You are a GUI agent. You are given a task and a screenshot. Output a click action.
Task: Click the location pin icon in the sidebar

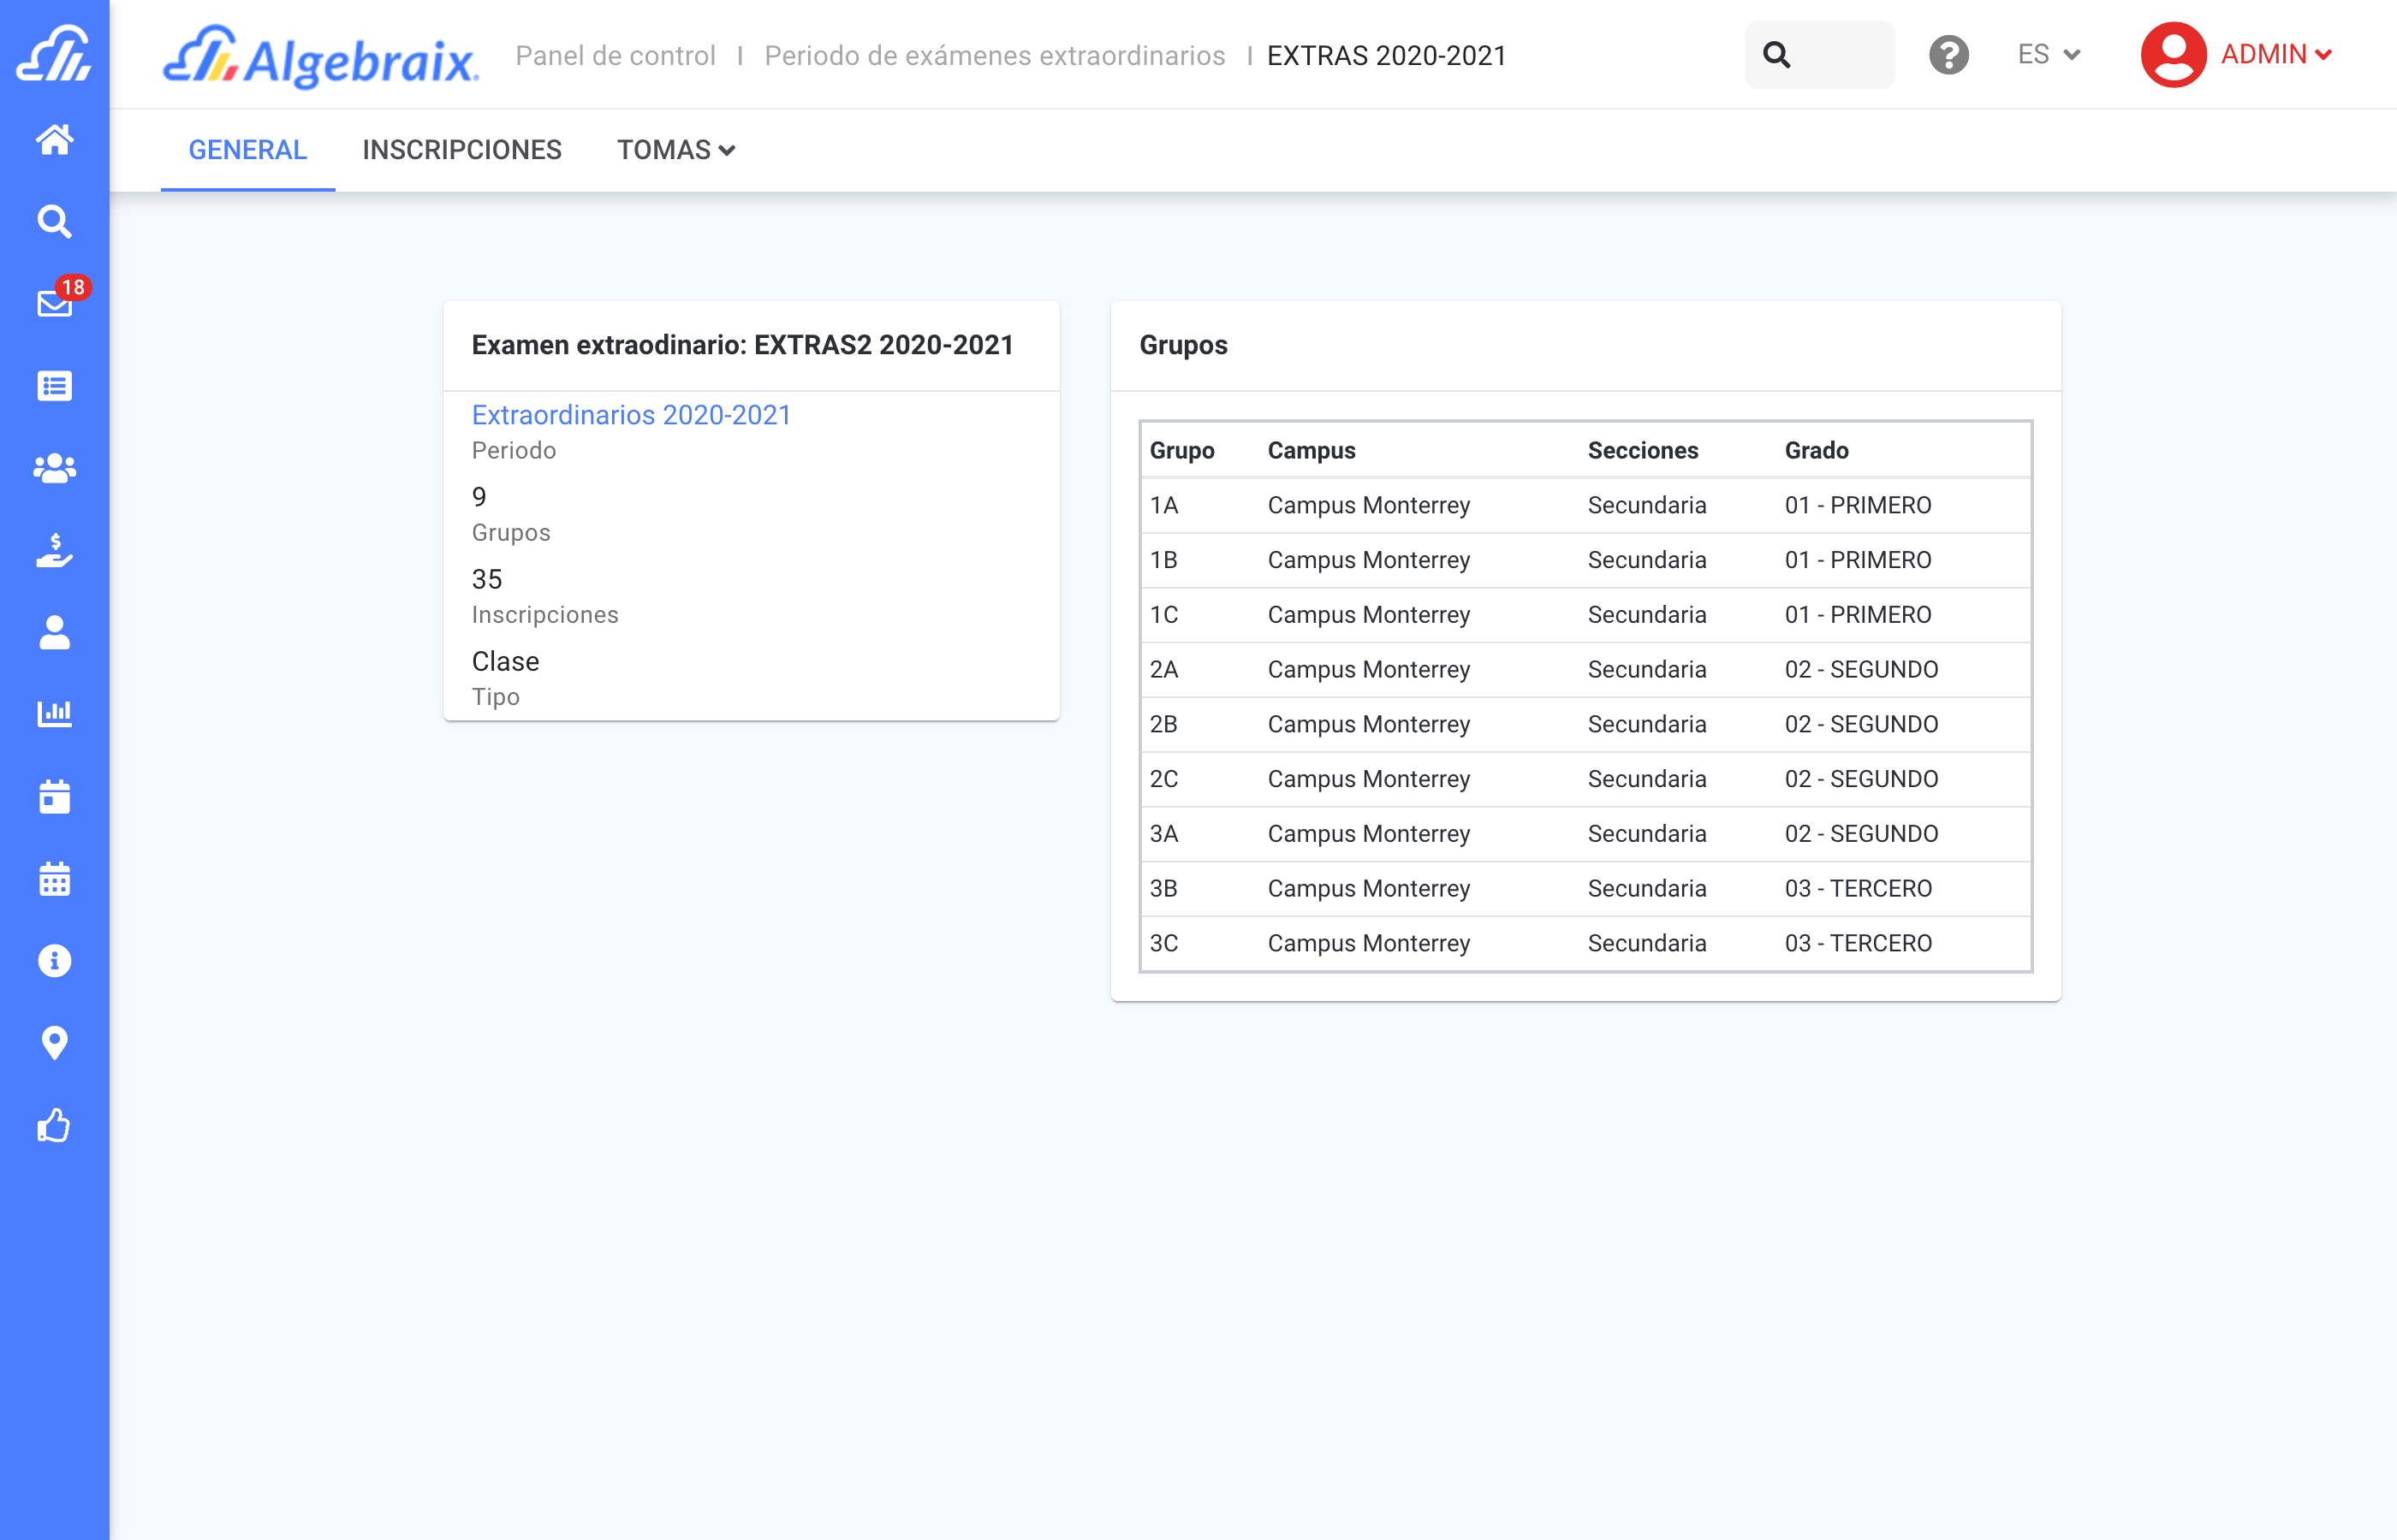tap(54, 1043)
